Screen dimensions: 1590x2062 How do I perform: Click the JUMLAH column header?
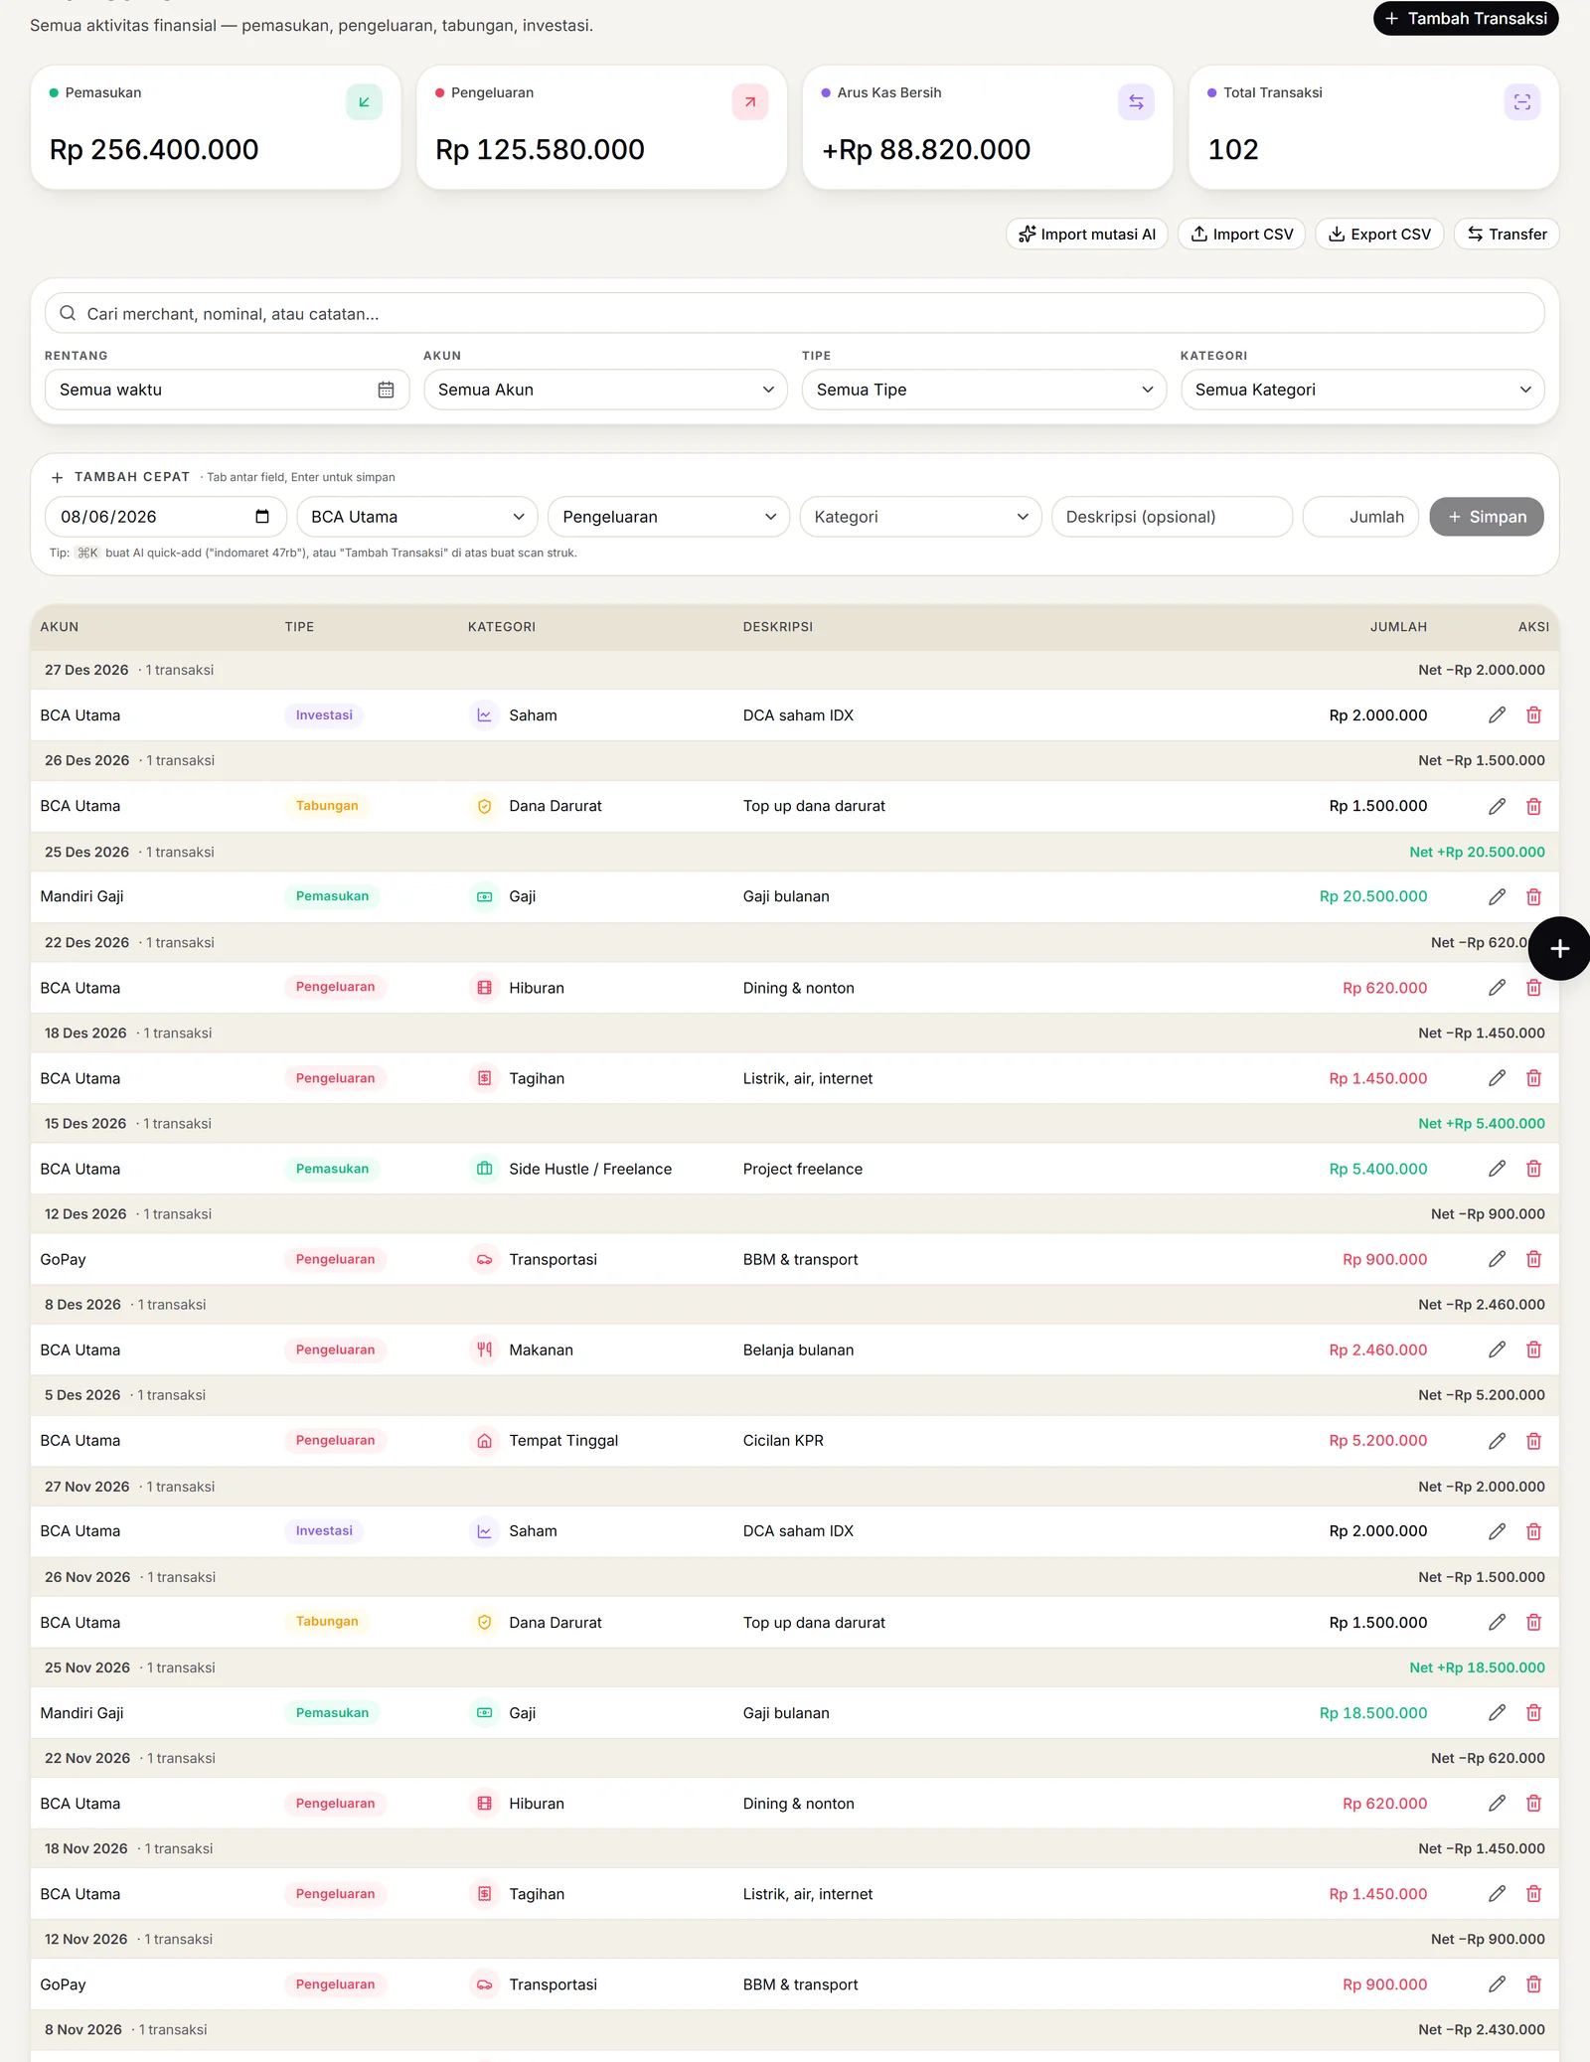point(1398,627)
